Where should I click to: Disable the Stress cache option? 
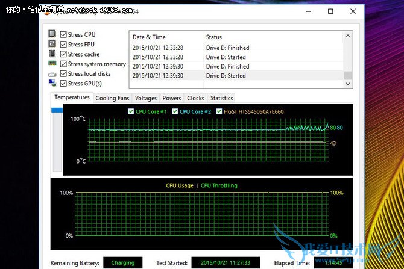coord(63,54)
